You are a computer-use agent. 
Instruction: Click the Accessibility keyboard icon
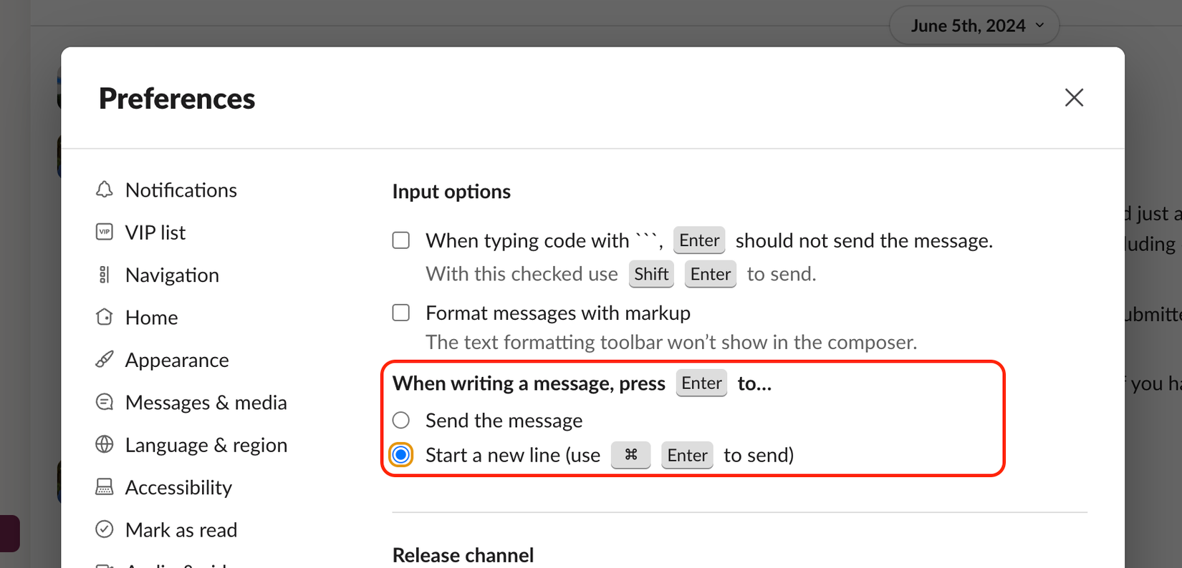point(105,486)
